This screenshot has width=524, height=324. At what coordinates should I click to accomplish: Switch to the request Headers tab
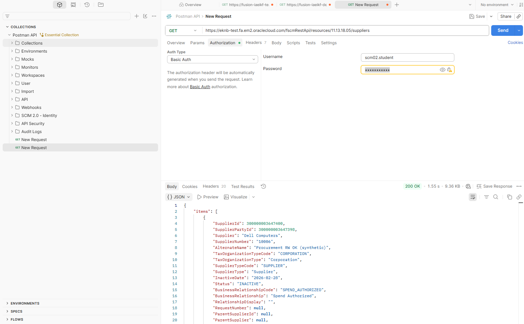[256, 43]
